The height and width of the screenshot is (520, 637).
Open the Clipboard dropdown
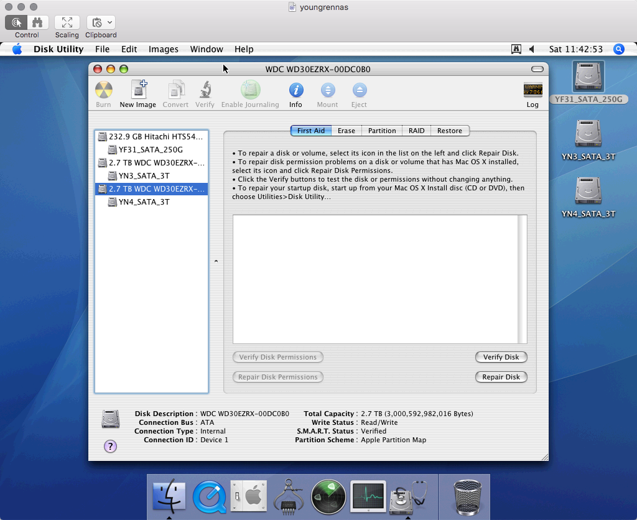(x=101, y=22)
